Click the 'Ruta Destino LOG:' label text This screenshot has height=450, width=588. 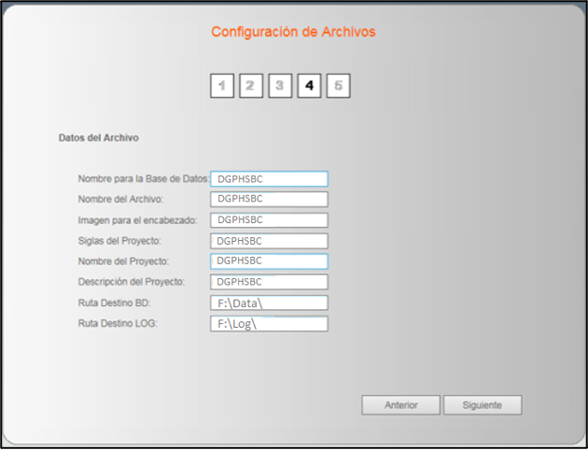pos(118,323)
